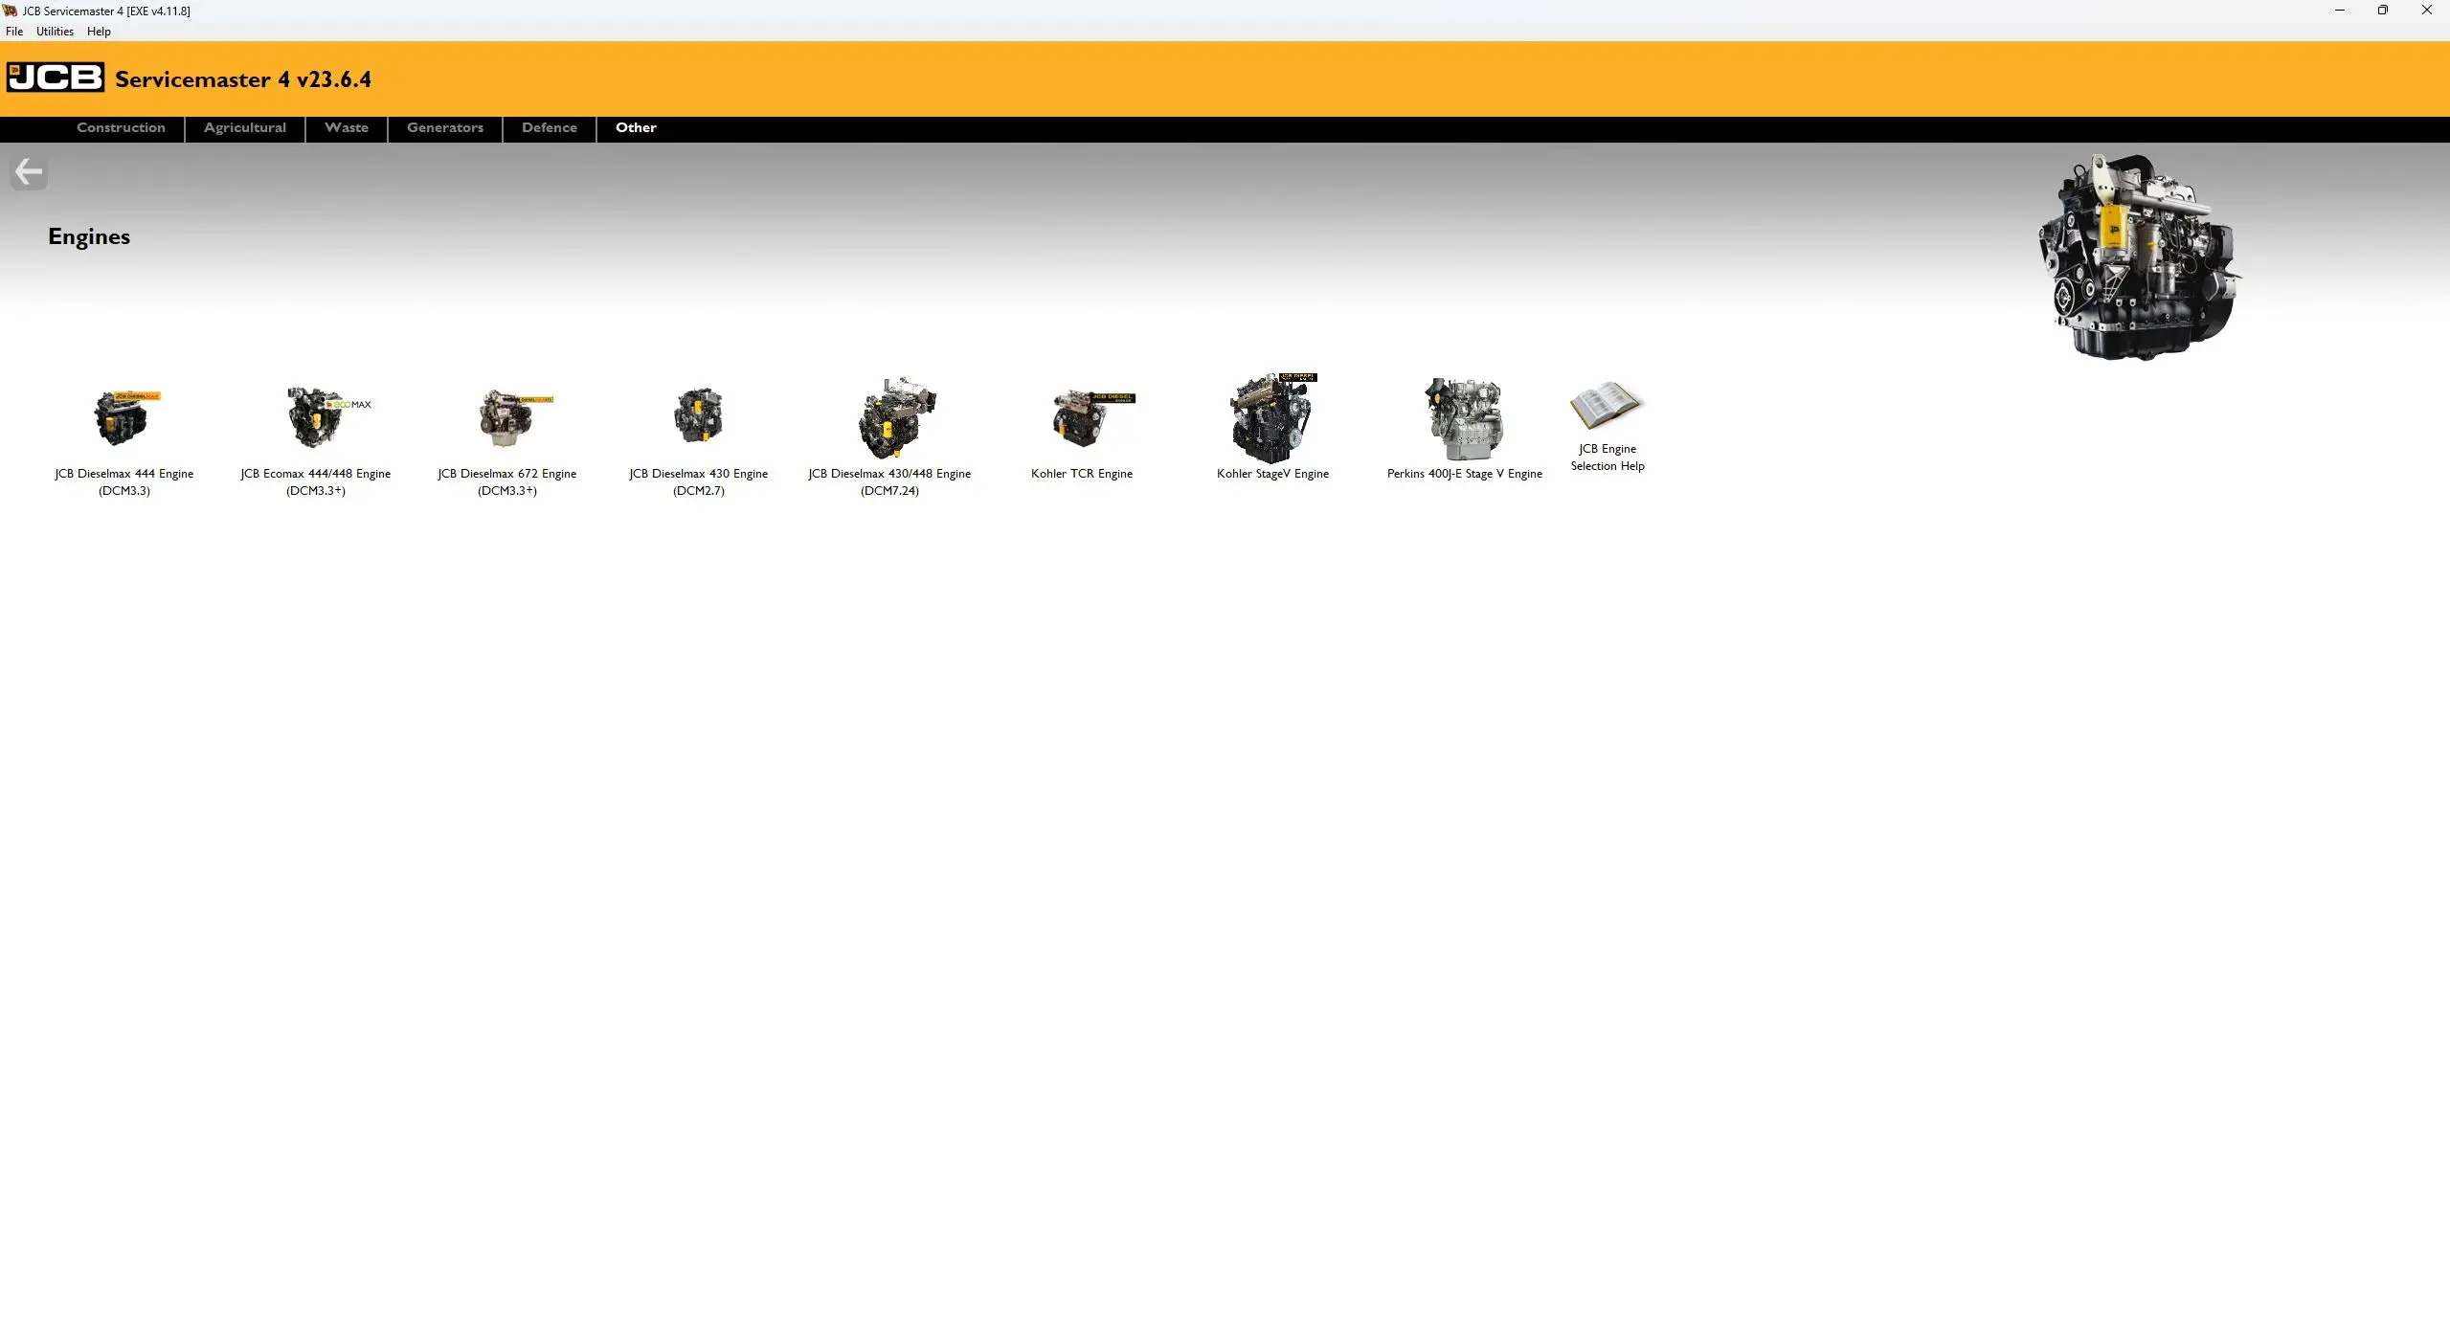Open the Waste category menu

click(x=346, y=126)
